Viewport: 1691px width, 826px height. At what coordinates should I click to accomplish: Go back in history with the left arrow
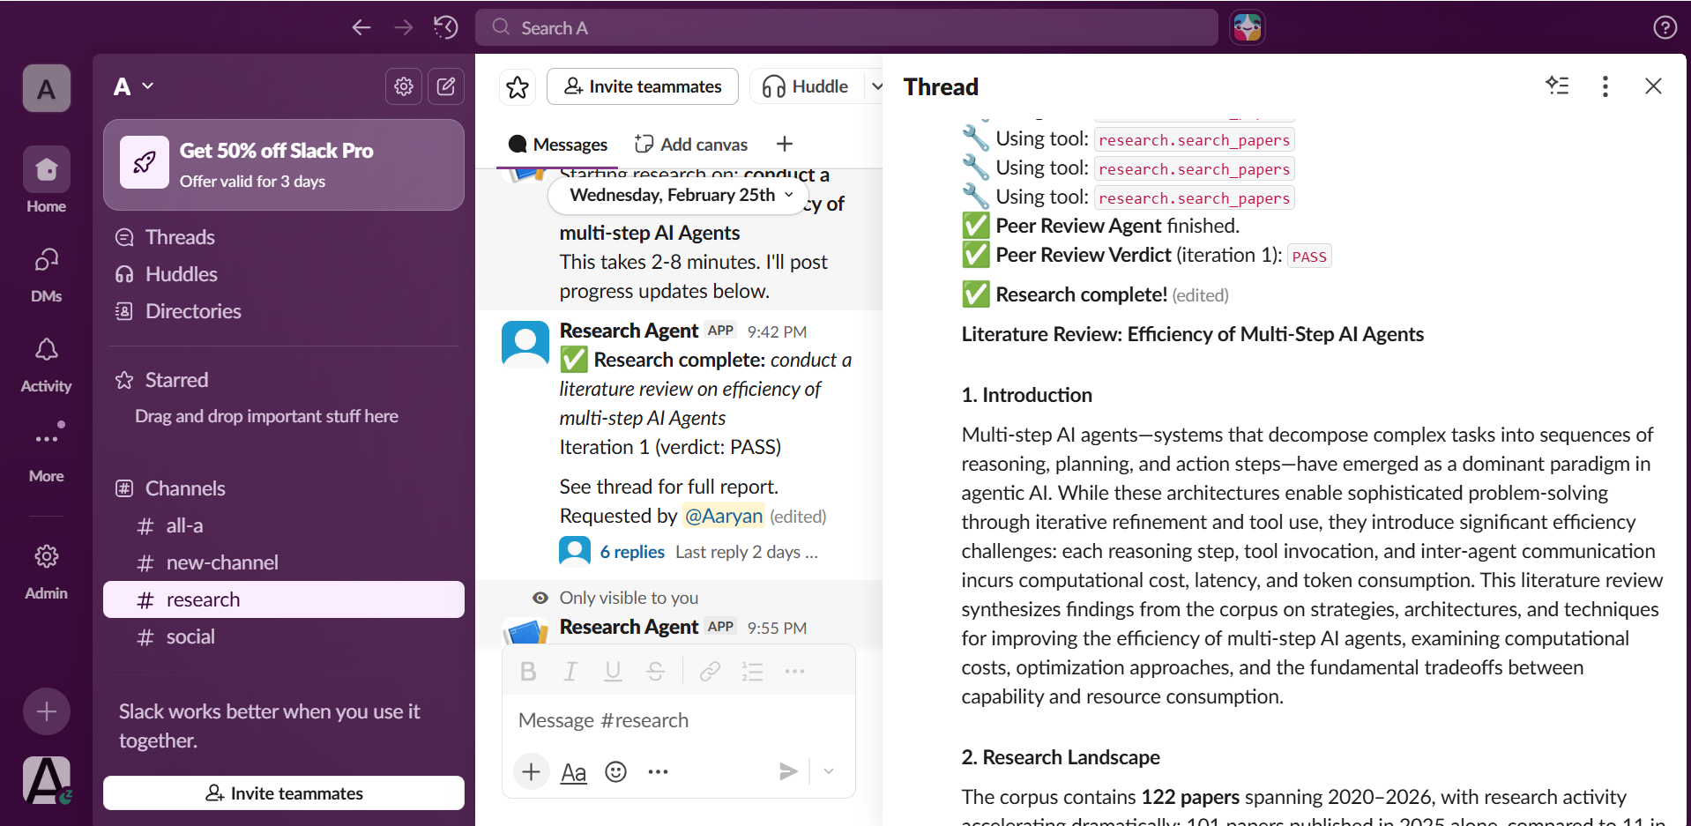tap(361, 27)
